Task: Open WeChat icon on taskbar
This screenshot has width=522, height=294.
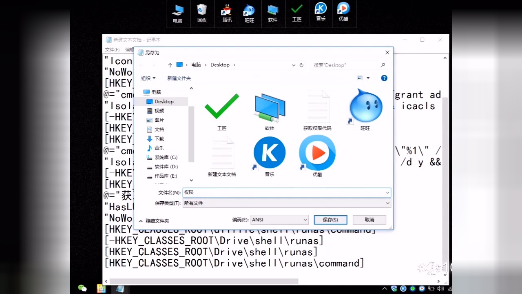Action: click(82, 288)
